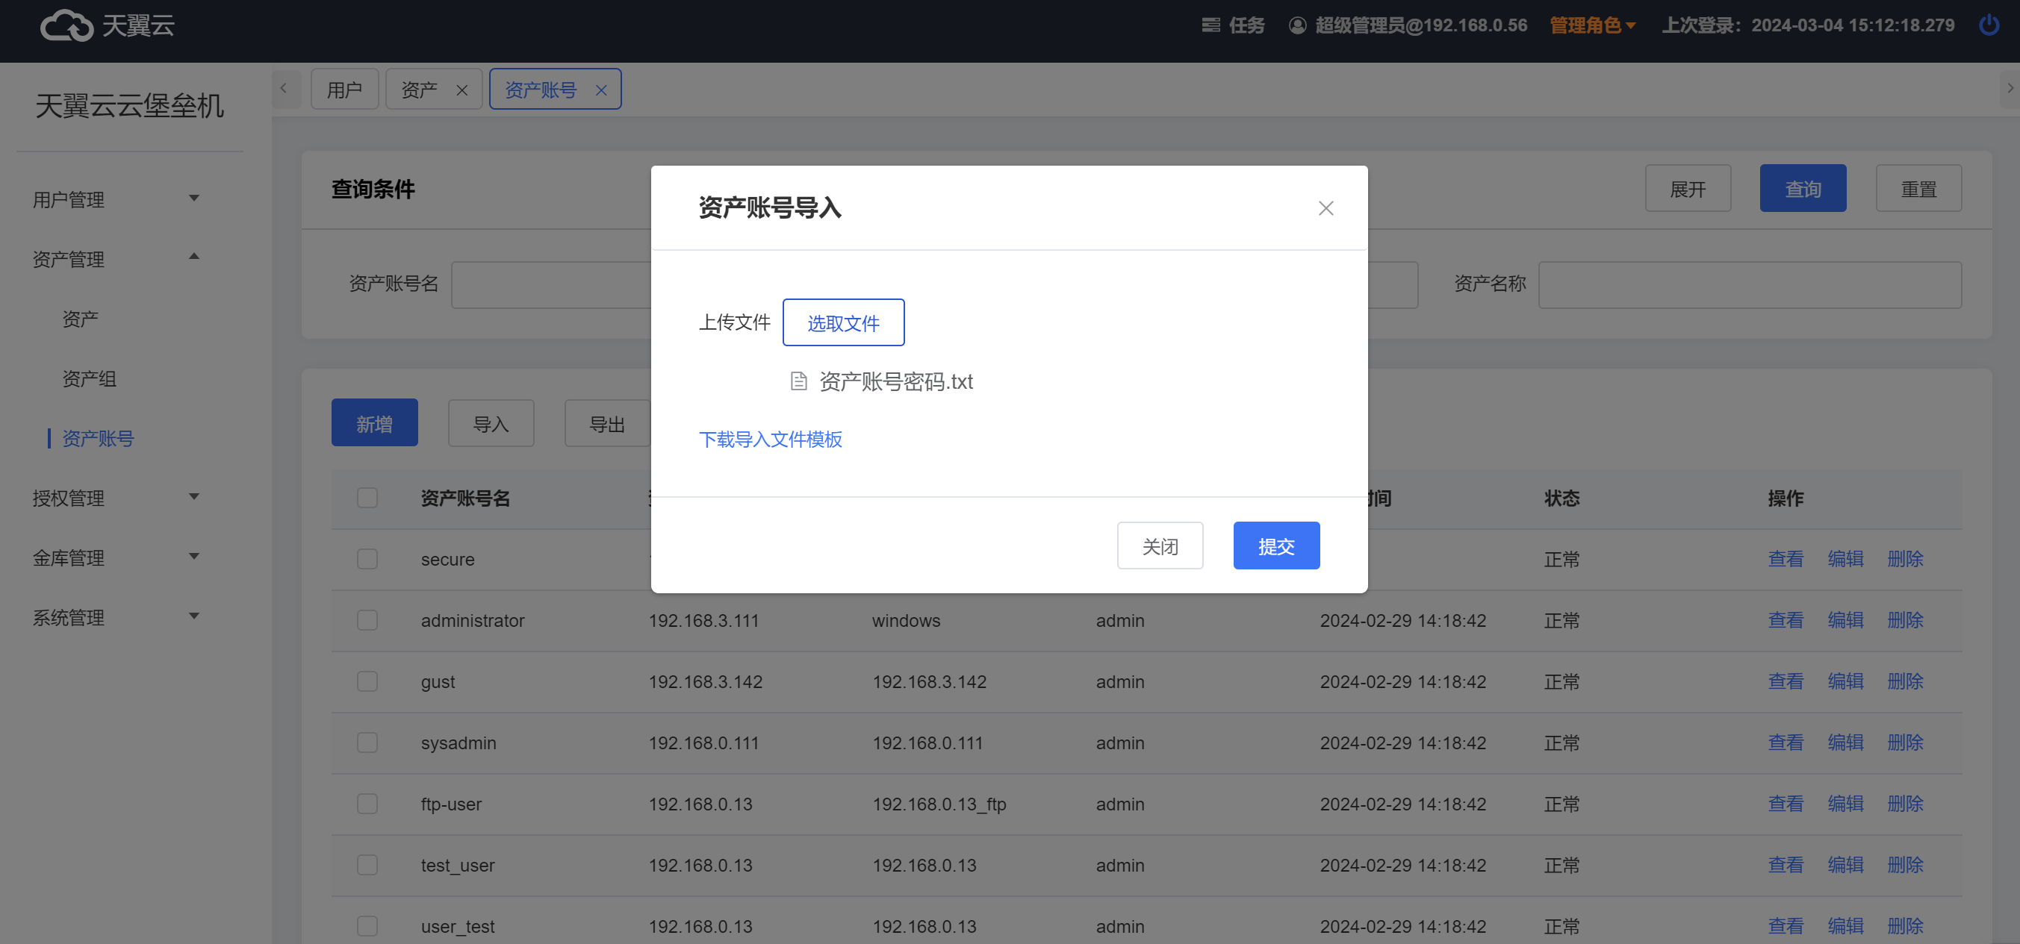Expand the 系统管理 sidebar menu

pyautogui.click(x=116, y=617)
